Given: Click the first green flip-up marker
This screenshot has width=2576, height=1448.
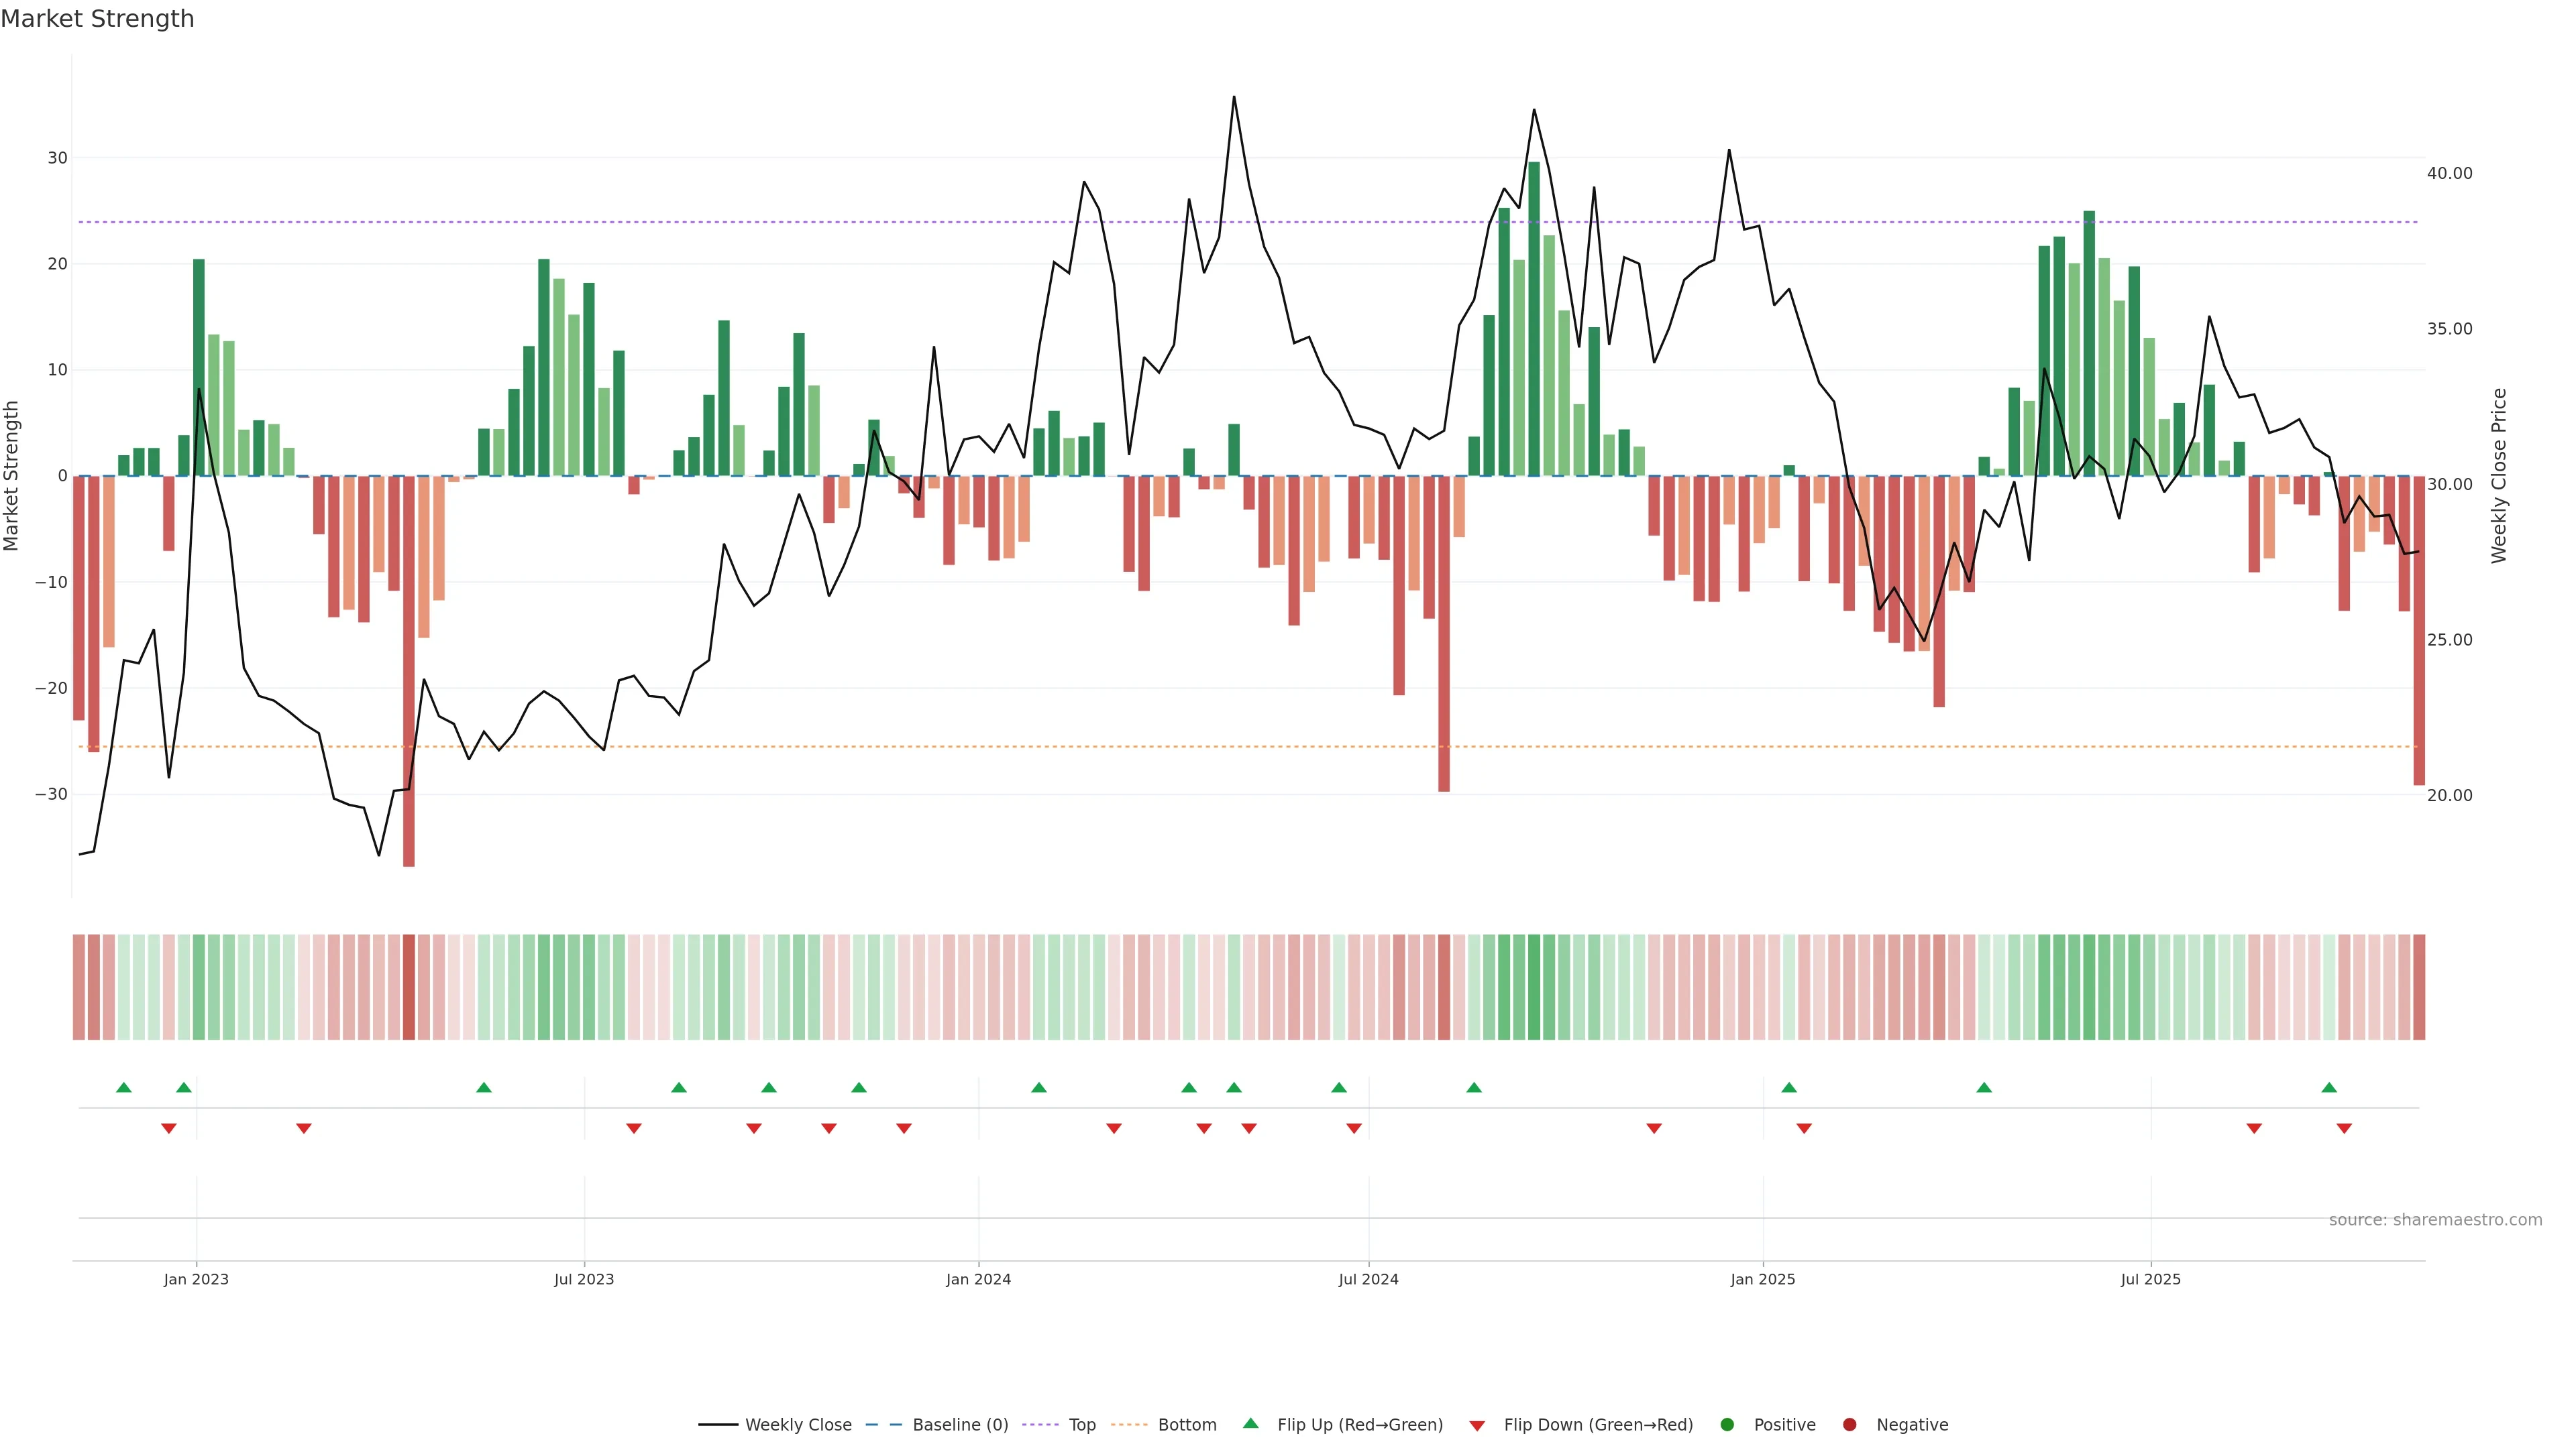Looking at the screenshot, I should [124, 1087].
